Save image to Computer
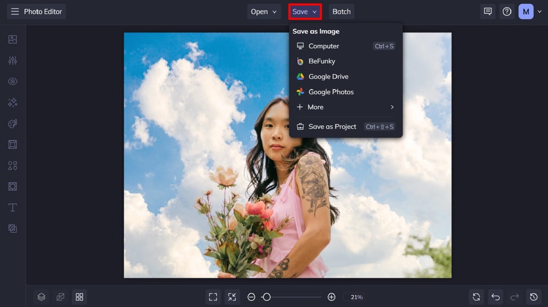This screenshot has height=307, width=548. tap(345, 46)
